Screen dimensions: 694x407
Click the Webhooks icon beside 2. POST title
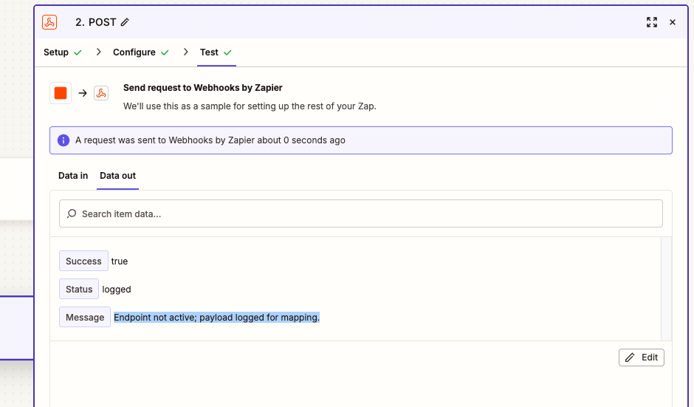[x=49, y=22]
